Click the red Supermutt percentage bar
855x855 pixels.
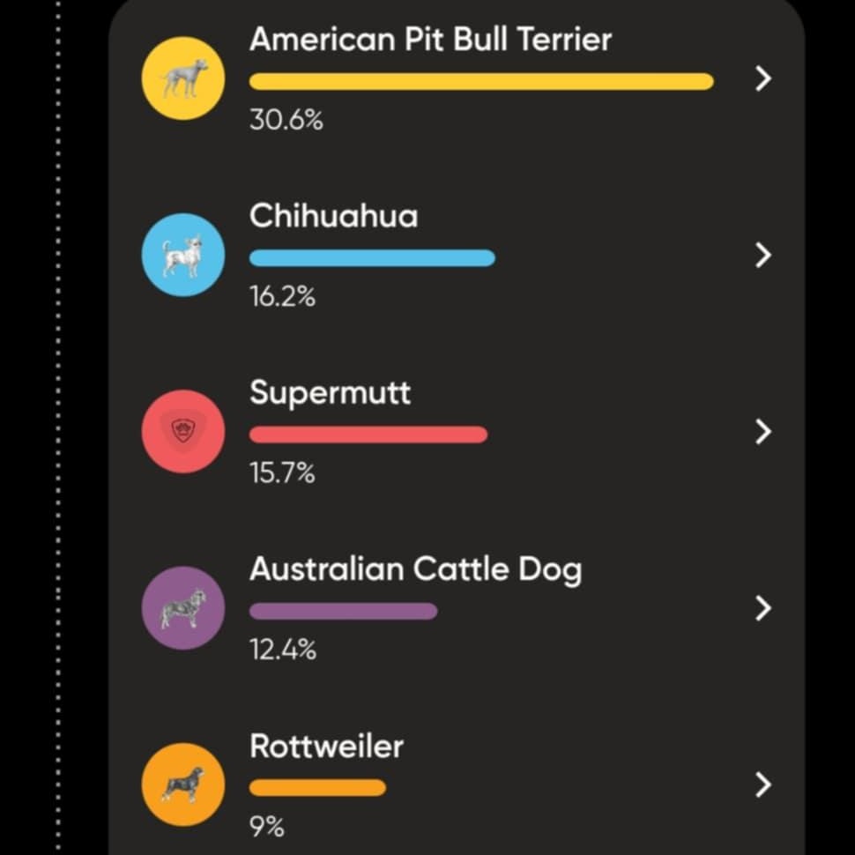pos(368,435)
